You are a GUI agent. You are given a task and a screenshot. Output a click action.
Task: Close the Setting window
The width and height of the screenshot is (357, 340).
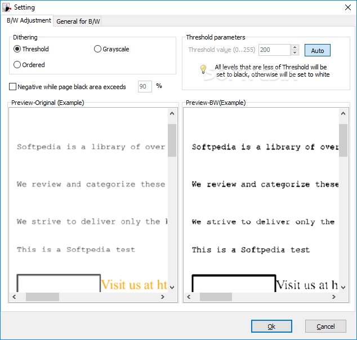point(347,7)
